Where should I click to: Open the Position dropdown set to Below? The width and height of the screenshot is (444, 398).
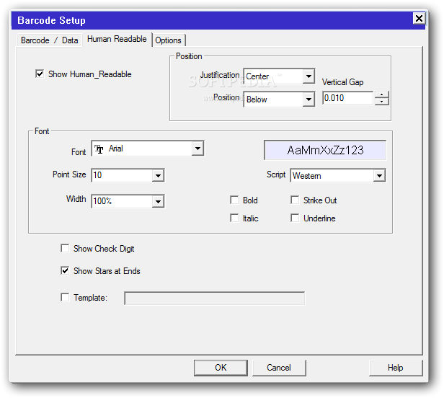tap(308, 99)
